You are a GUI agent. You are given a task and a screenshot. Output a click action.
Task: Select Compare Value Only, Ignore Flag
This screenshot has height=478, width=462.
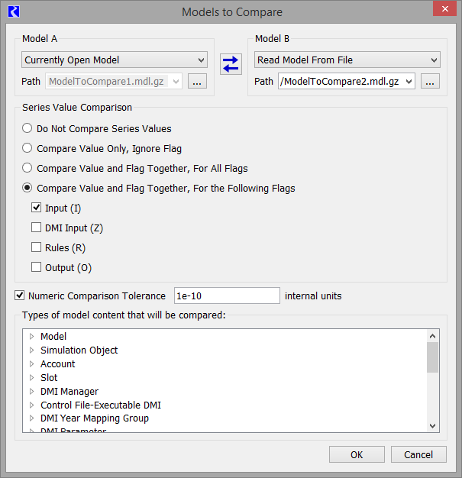tap(27, 148)
